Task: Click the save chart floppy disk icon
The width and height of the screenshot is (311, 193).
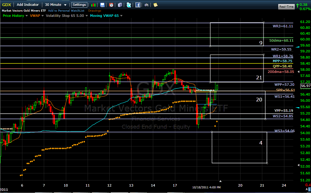Action: click(102, 5)
